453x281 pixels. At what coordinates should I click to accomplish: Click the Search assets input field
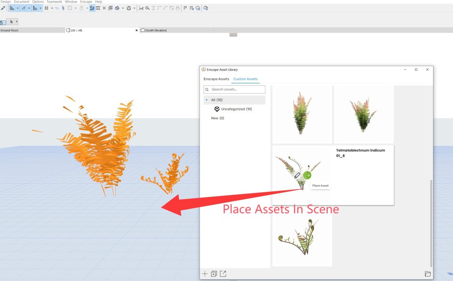234,89
